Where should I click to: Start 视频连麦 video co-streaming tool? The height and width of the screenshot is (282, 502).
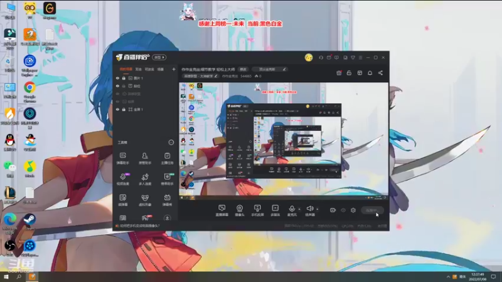[x=122, y=179]
